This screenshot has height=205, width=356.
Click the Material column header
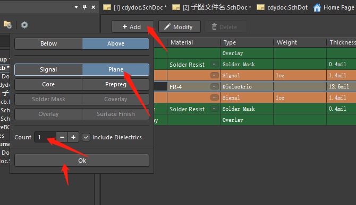tap(193, 42)
